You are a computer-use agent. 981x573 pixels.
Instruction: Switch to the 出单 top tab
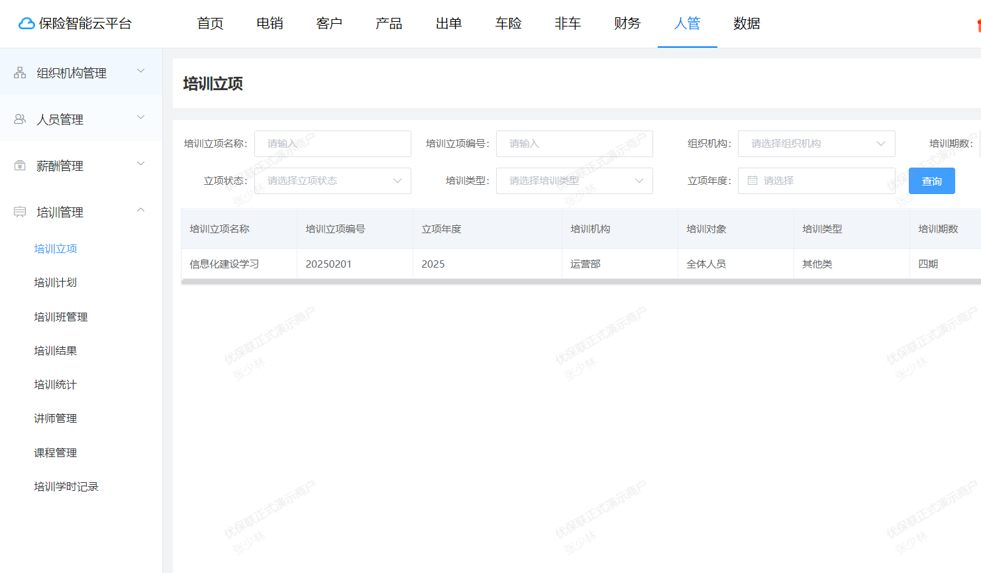[x=449, y=23]
